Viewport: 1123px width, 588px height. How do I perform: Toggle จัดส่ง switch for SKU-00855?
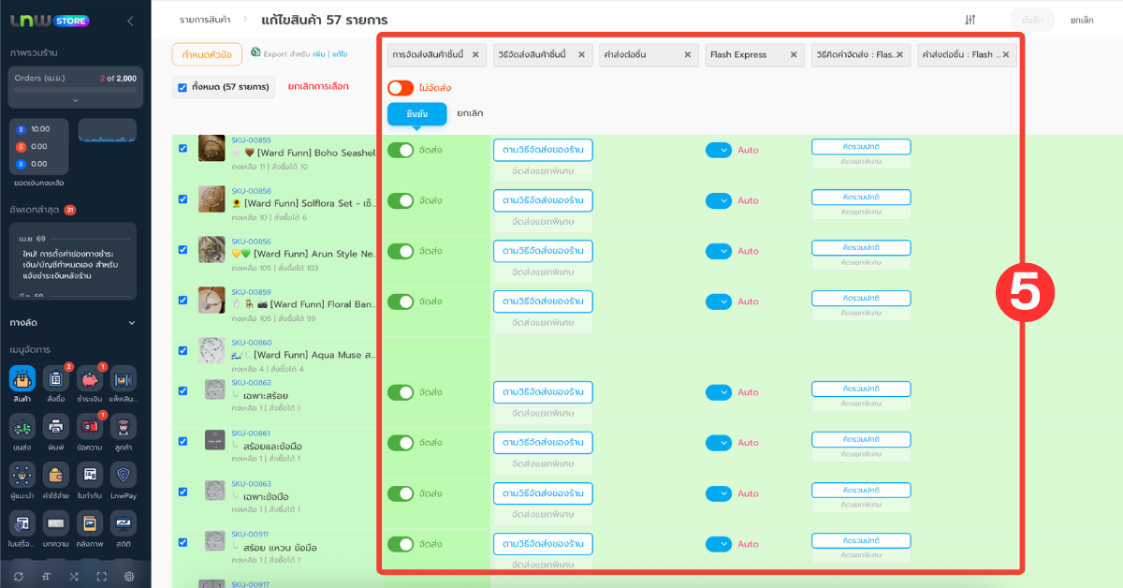(x=401, y=150)
